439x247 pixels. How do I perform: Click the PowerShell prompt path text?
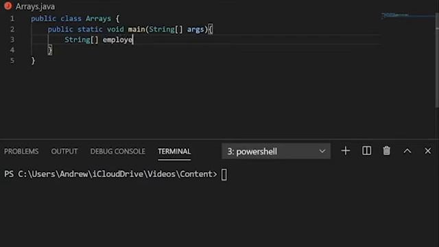point(110,174)
